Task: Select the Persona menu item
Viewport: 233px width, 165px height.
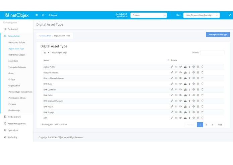Action: pyautogui.click(x=12, y=104)
